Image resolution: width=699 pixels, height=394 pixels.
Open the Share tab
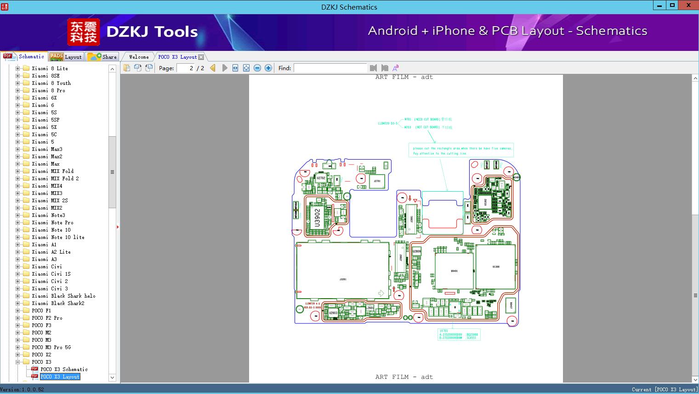click(x=102, y=57)
